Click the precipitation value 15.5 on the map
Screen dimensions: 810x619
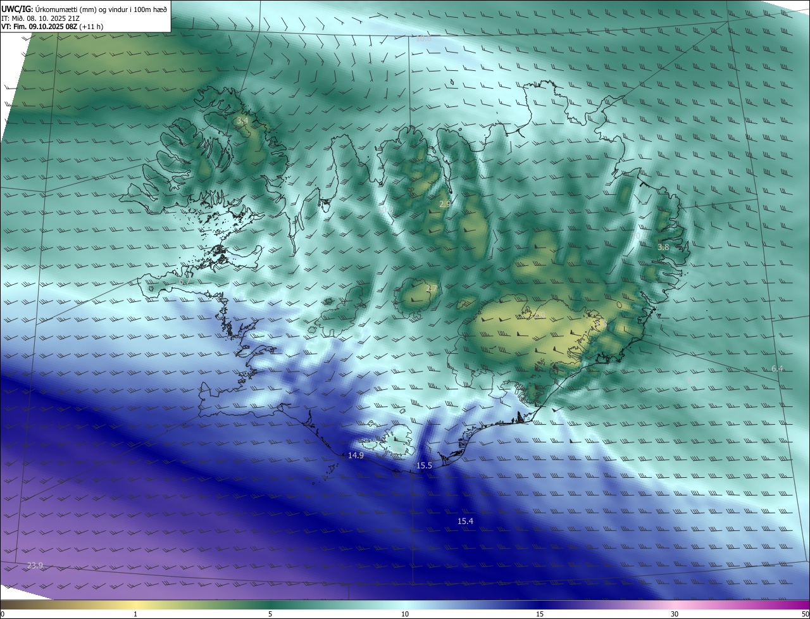click(424, 466)
